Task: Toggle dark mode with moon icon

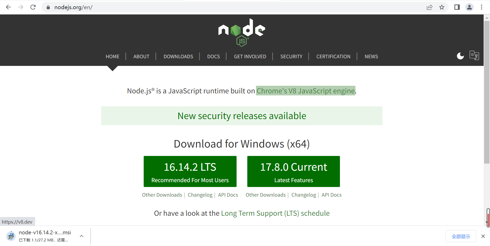Action: (460, 56)
